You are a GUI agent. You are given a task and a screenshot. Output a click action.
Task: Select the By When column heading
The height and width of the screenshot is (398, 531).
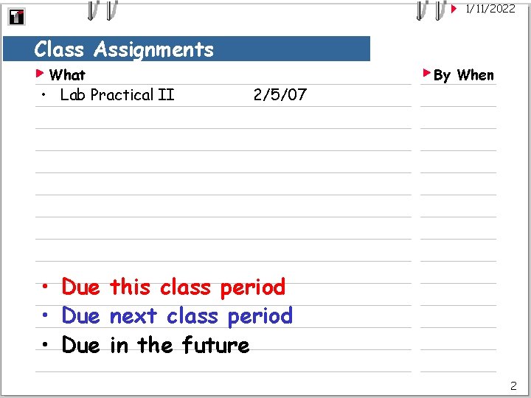pos(464,74)
